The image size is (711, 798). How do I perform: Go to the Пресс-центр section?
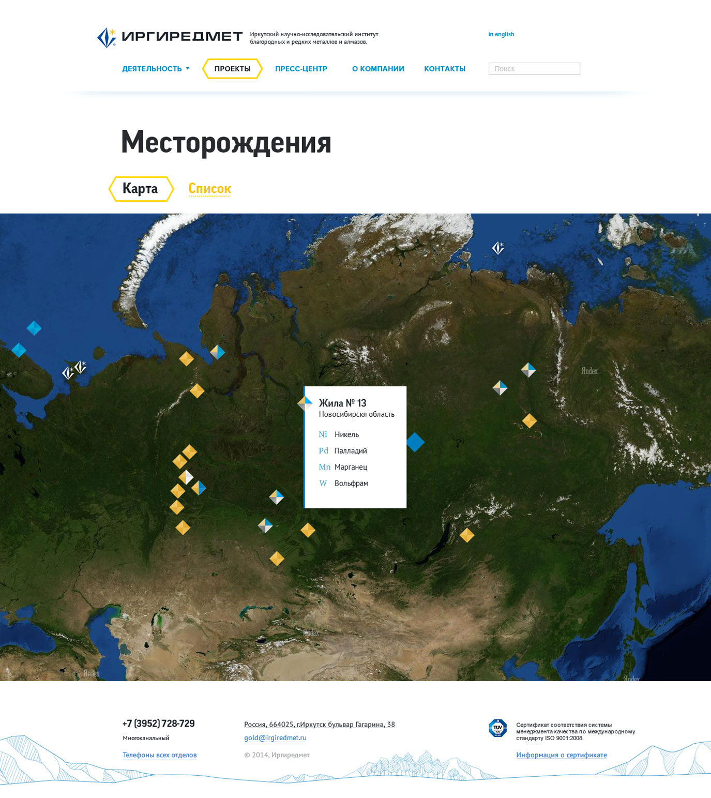click(301, 69)
